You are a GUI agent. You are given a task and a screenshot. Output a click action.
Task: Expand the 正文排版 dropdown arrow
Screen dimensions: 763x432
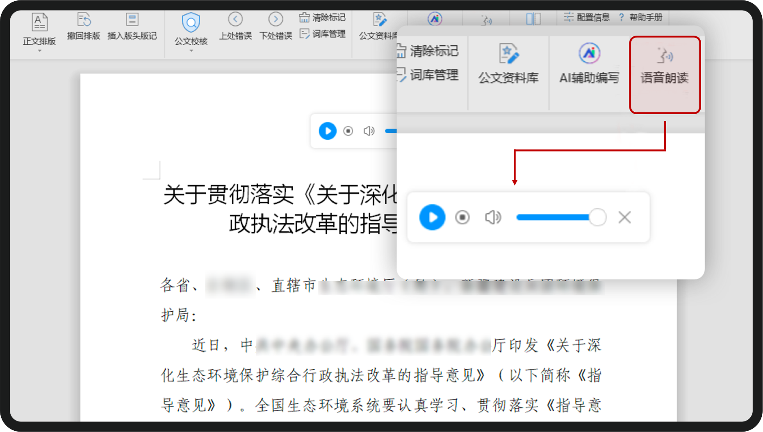point(39,51)
